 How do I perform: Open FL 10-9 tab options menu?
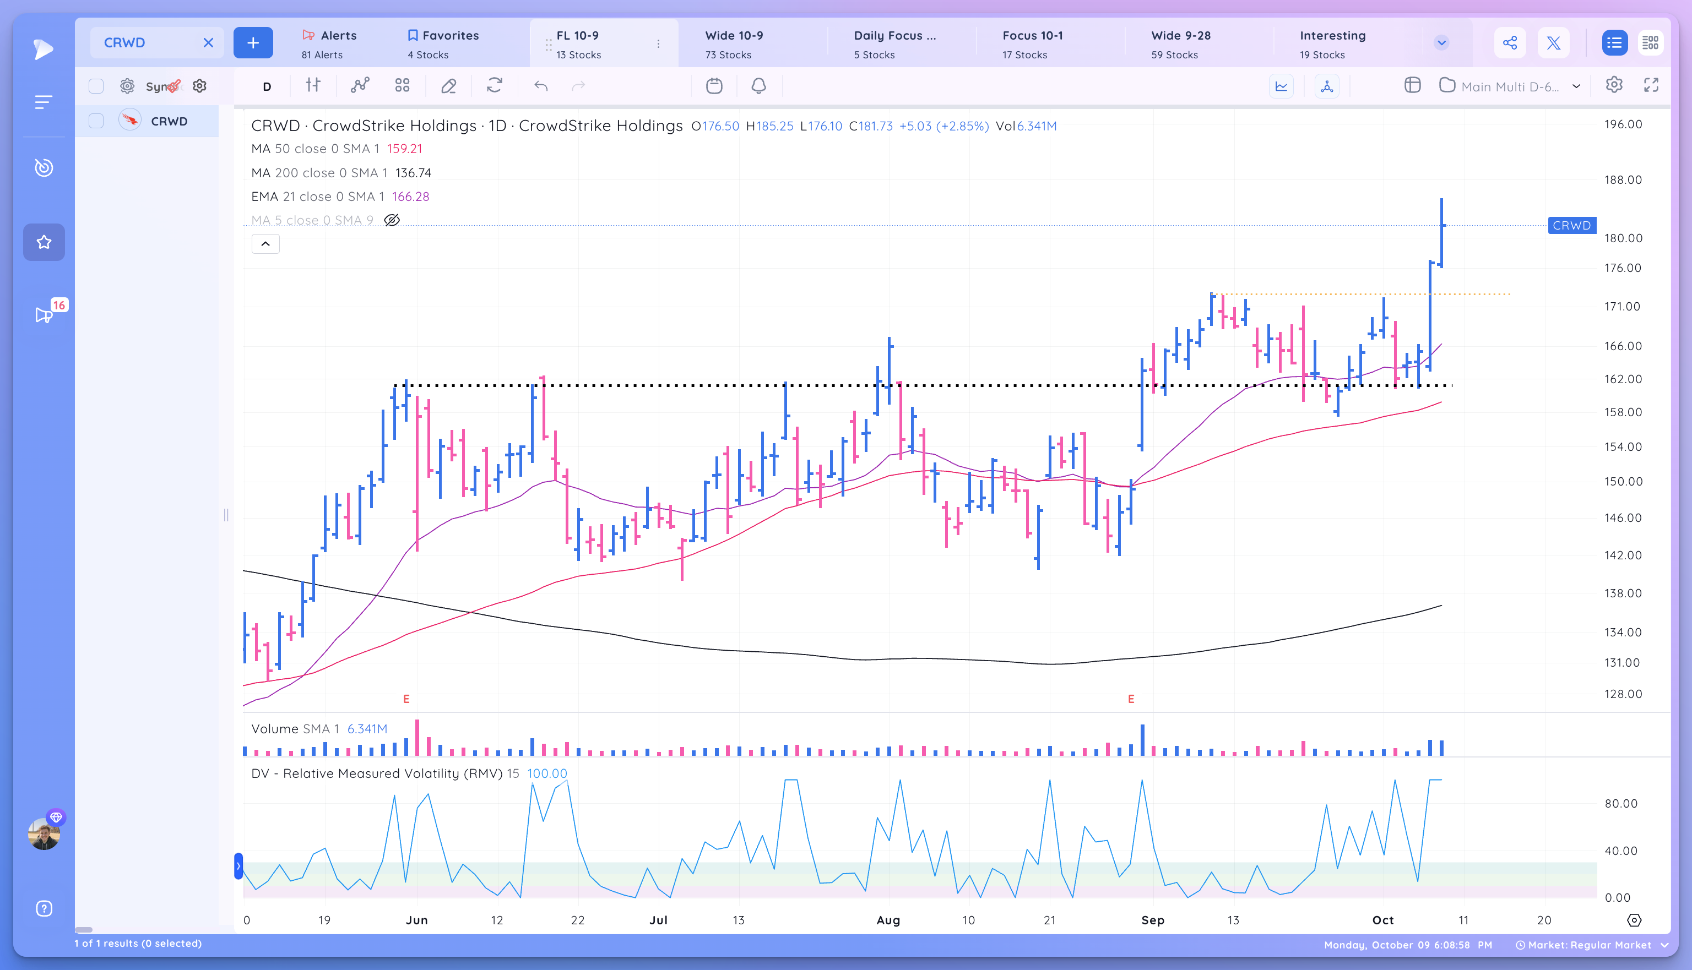pyautogui.click(x=658, y=44)
